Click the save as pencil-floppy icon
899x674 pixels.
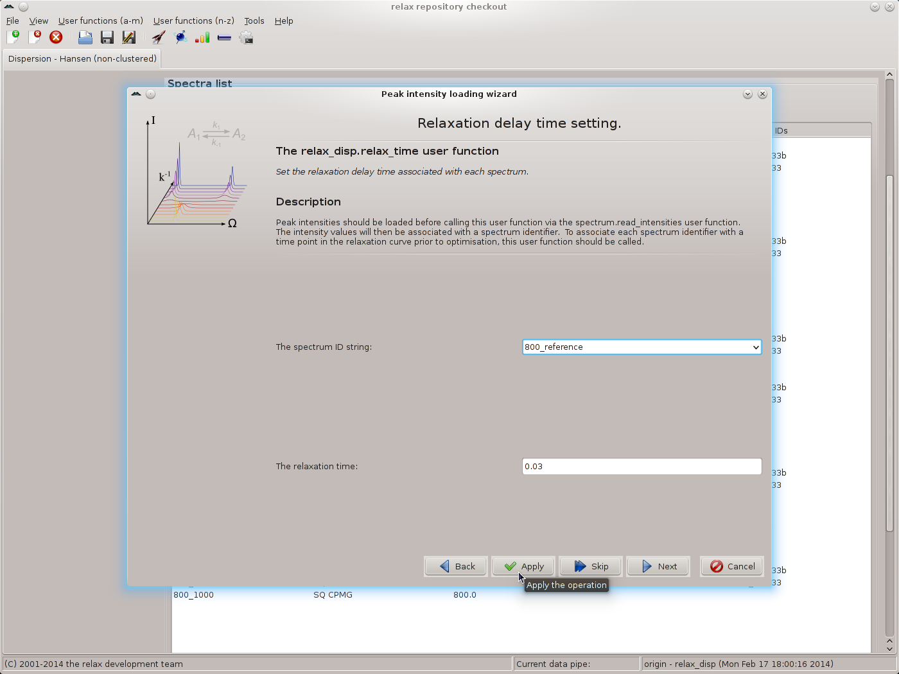tap(128, 37)
